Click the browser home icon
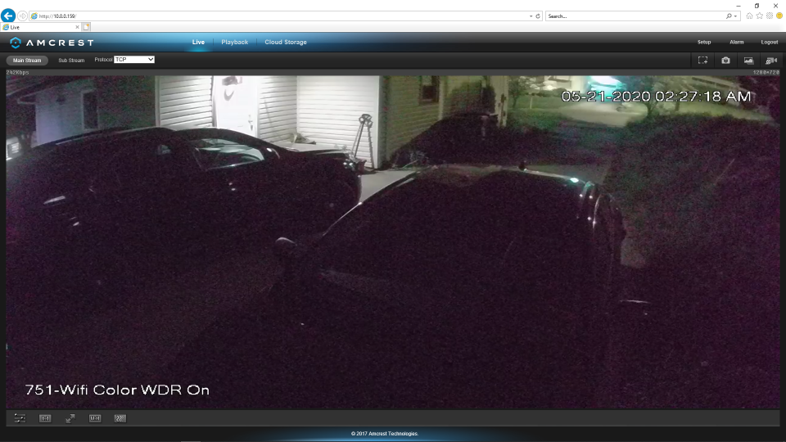Viewport: 786px width, 442px height. coord(749,16)
